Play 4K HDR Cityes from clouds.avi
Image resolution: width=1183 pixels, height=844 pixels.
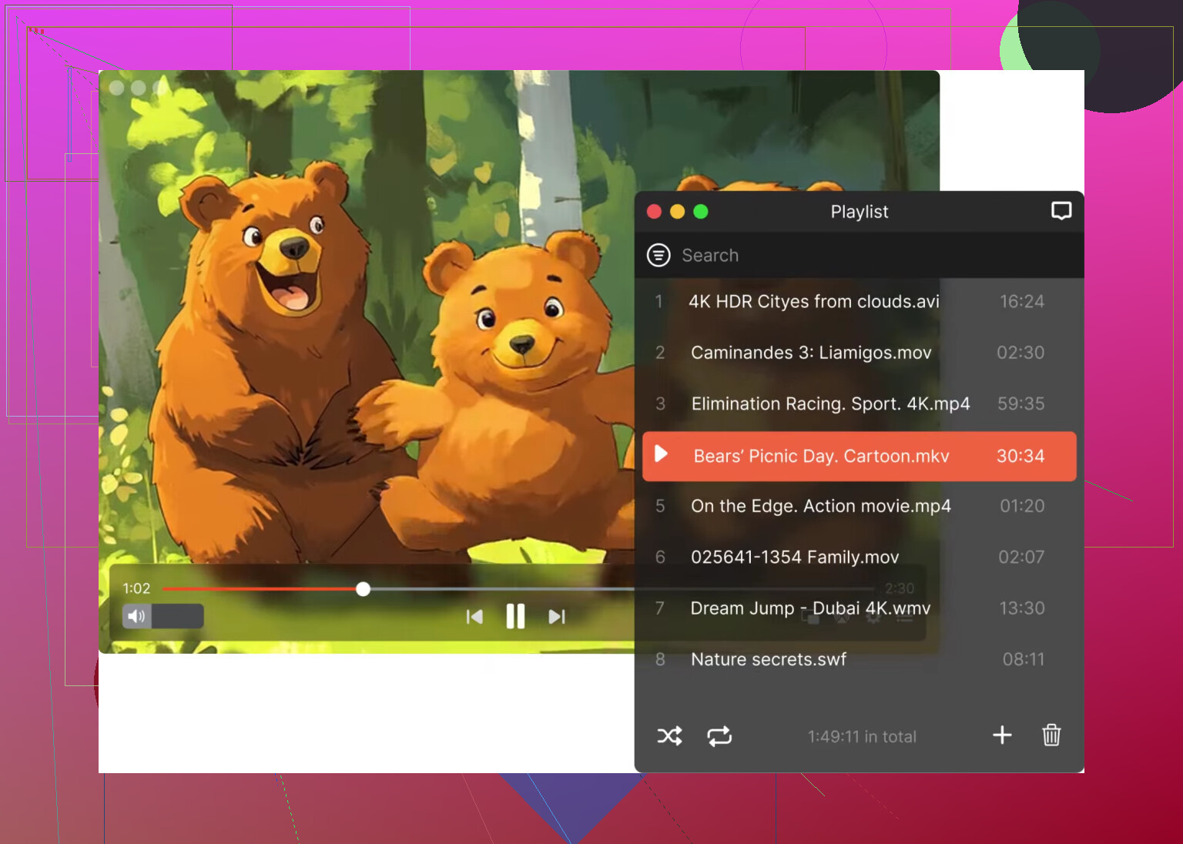tap(813, 301)
